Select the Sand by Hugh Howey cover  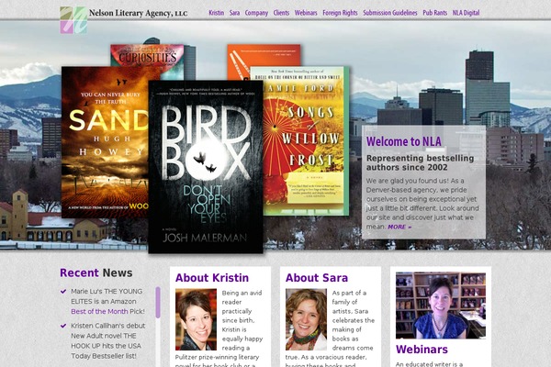pos(105,142)
